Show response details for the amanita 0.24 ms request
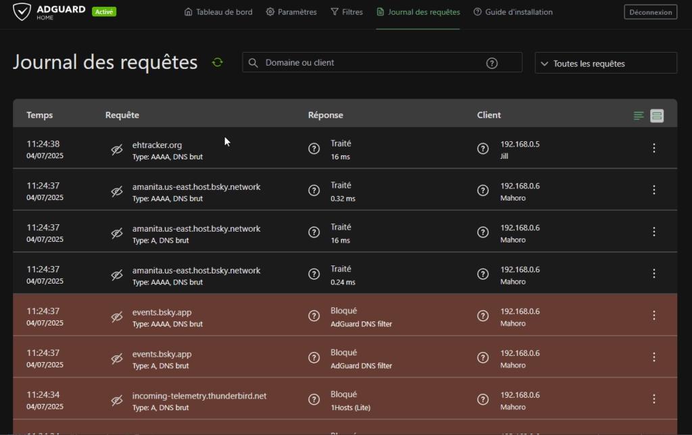Screen dimensions: 692x435 (x=314, y=274)
